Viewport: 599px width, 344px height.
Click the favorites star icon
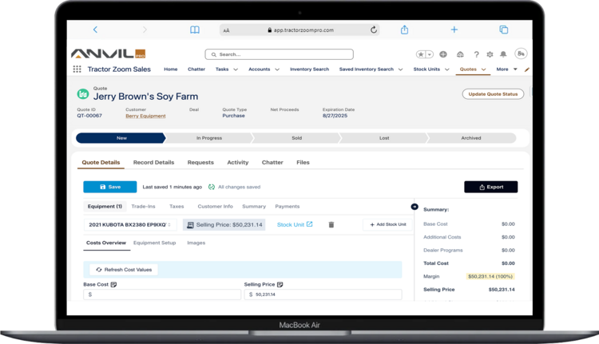(x=421, y=54)
